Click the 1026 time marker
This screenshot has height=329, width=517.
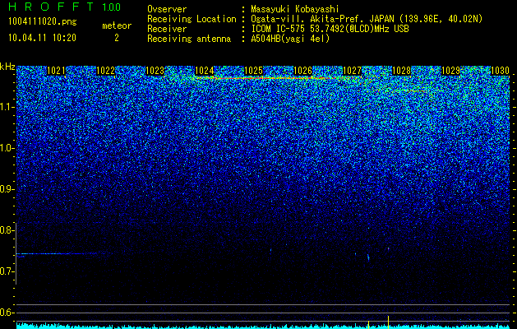303,71
